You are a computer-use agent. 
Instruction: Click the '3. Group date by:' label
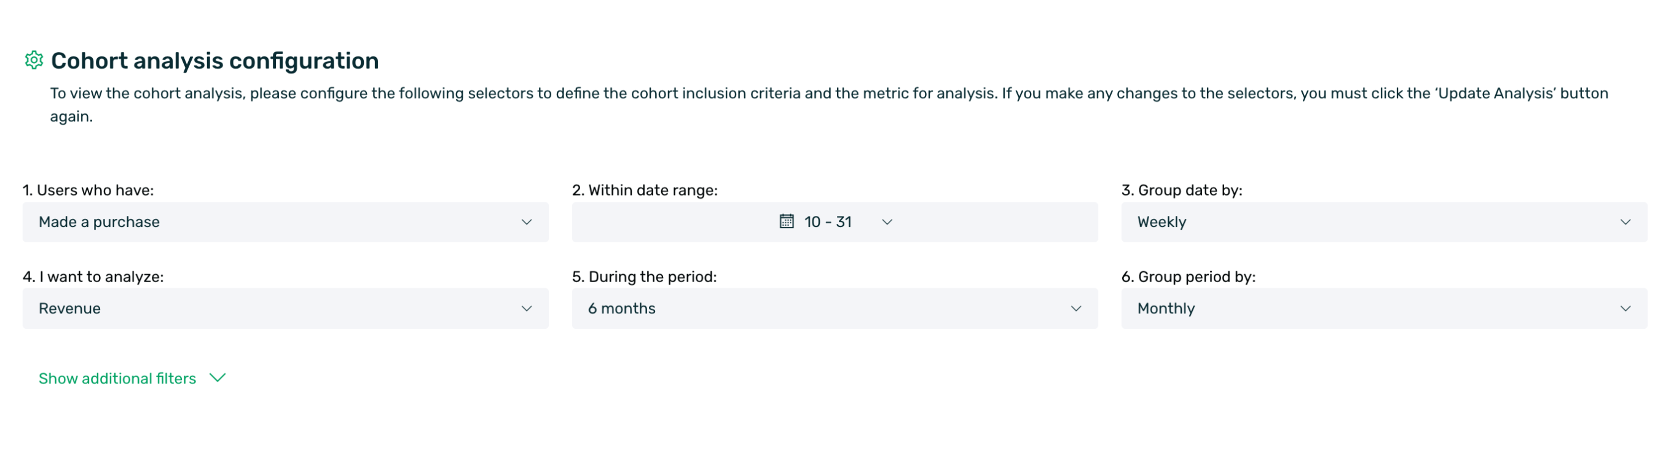tap(1181, 190)
